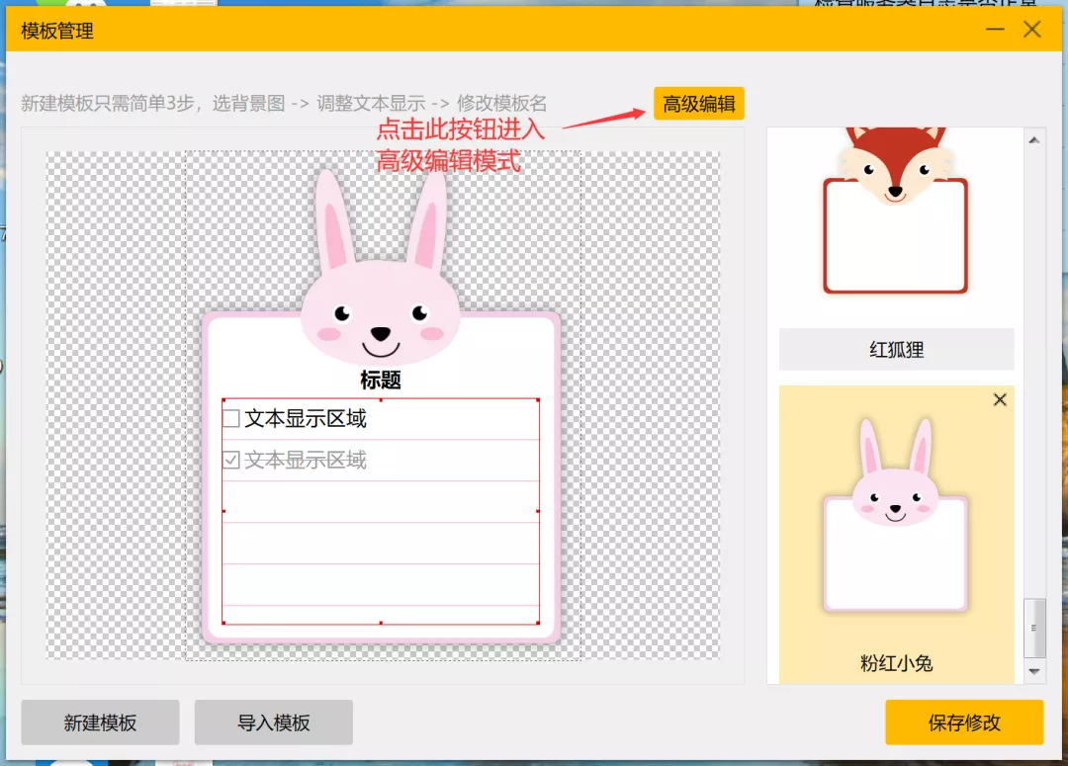1068x766 pixels.
Task: Click the template list scroll down arrow
Action: click(1034, 671)
